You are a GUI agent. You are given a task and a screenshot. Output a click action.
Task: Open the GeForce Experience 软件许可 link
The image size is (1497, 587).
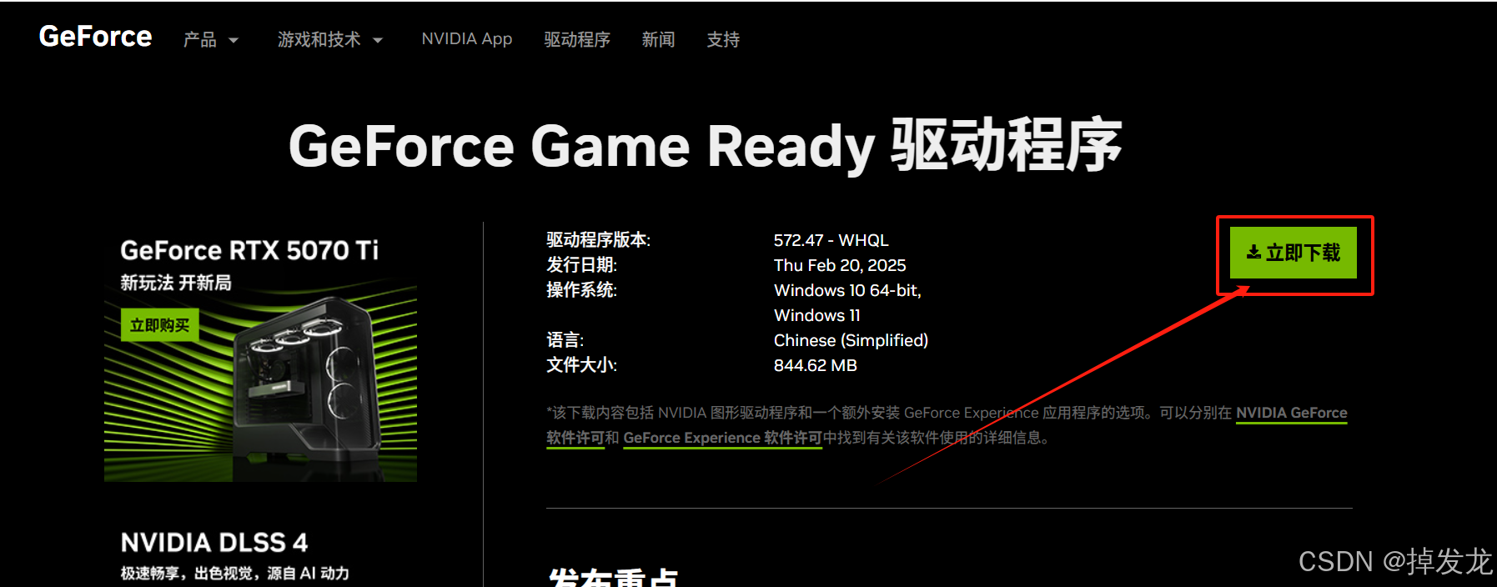tap(723, 438)
